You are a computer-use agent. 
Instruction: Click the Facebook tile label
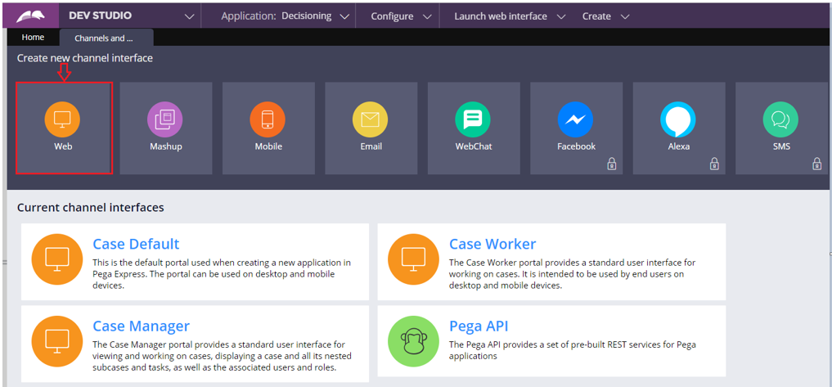[x=576, y=146]
